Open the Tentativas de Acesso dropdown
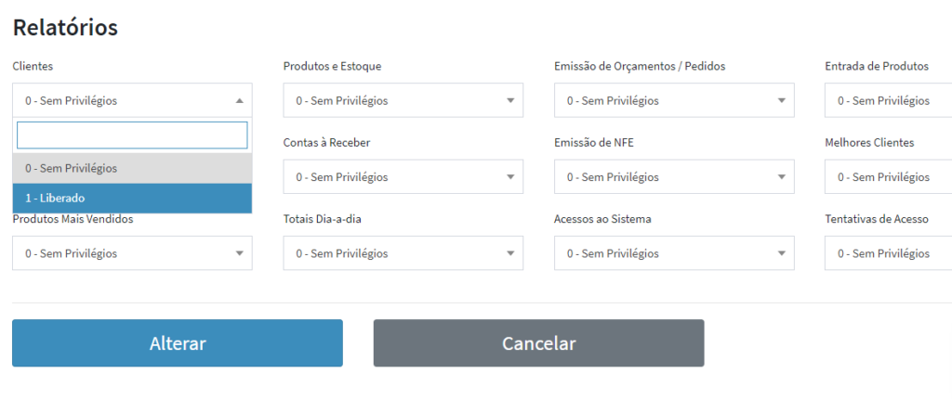Image resolution: width=952 pixels, height=399 pixels. pyautogui.click(x=888, y=252)
